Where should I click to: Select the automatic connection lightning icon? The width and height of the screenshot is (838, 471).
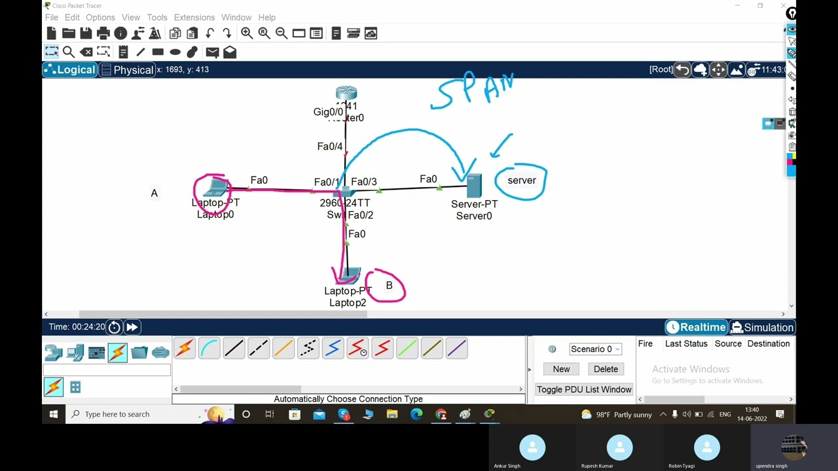pyautogui.click(x=184, y=349)
